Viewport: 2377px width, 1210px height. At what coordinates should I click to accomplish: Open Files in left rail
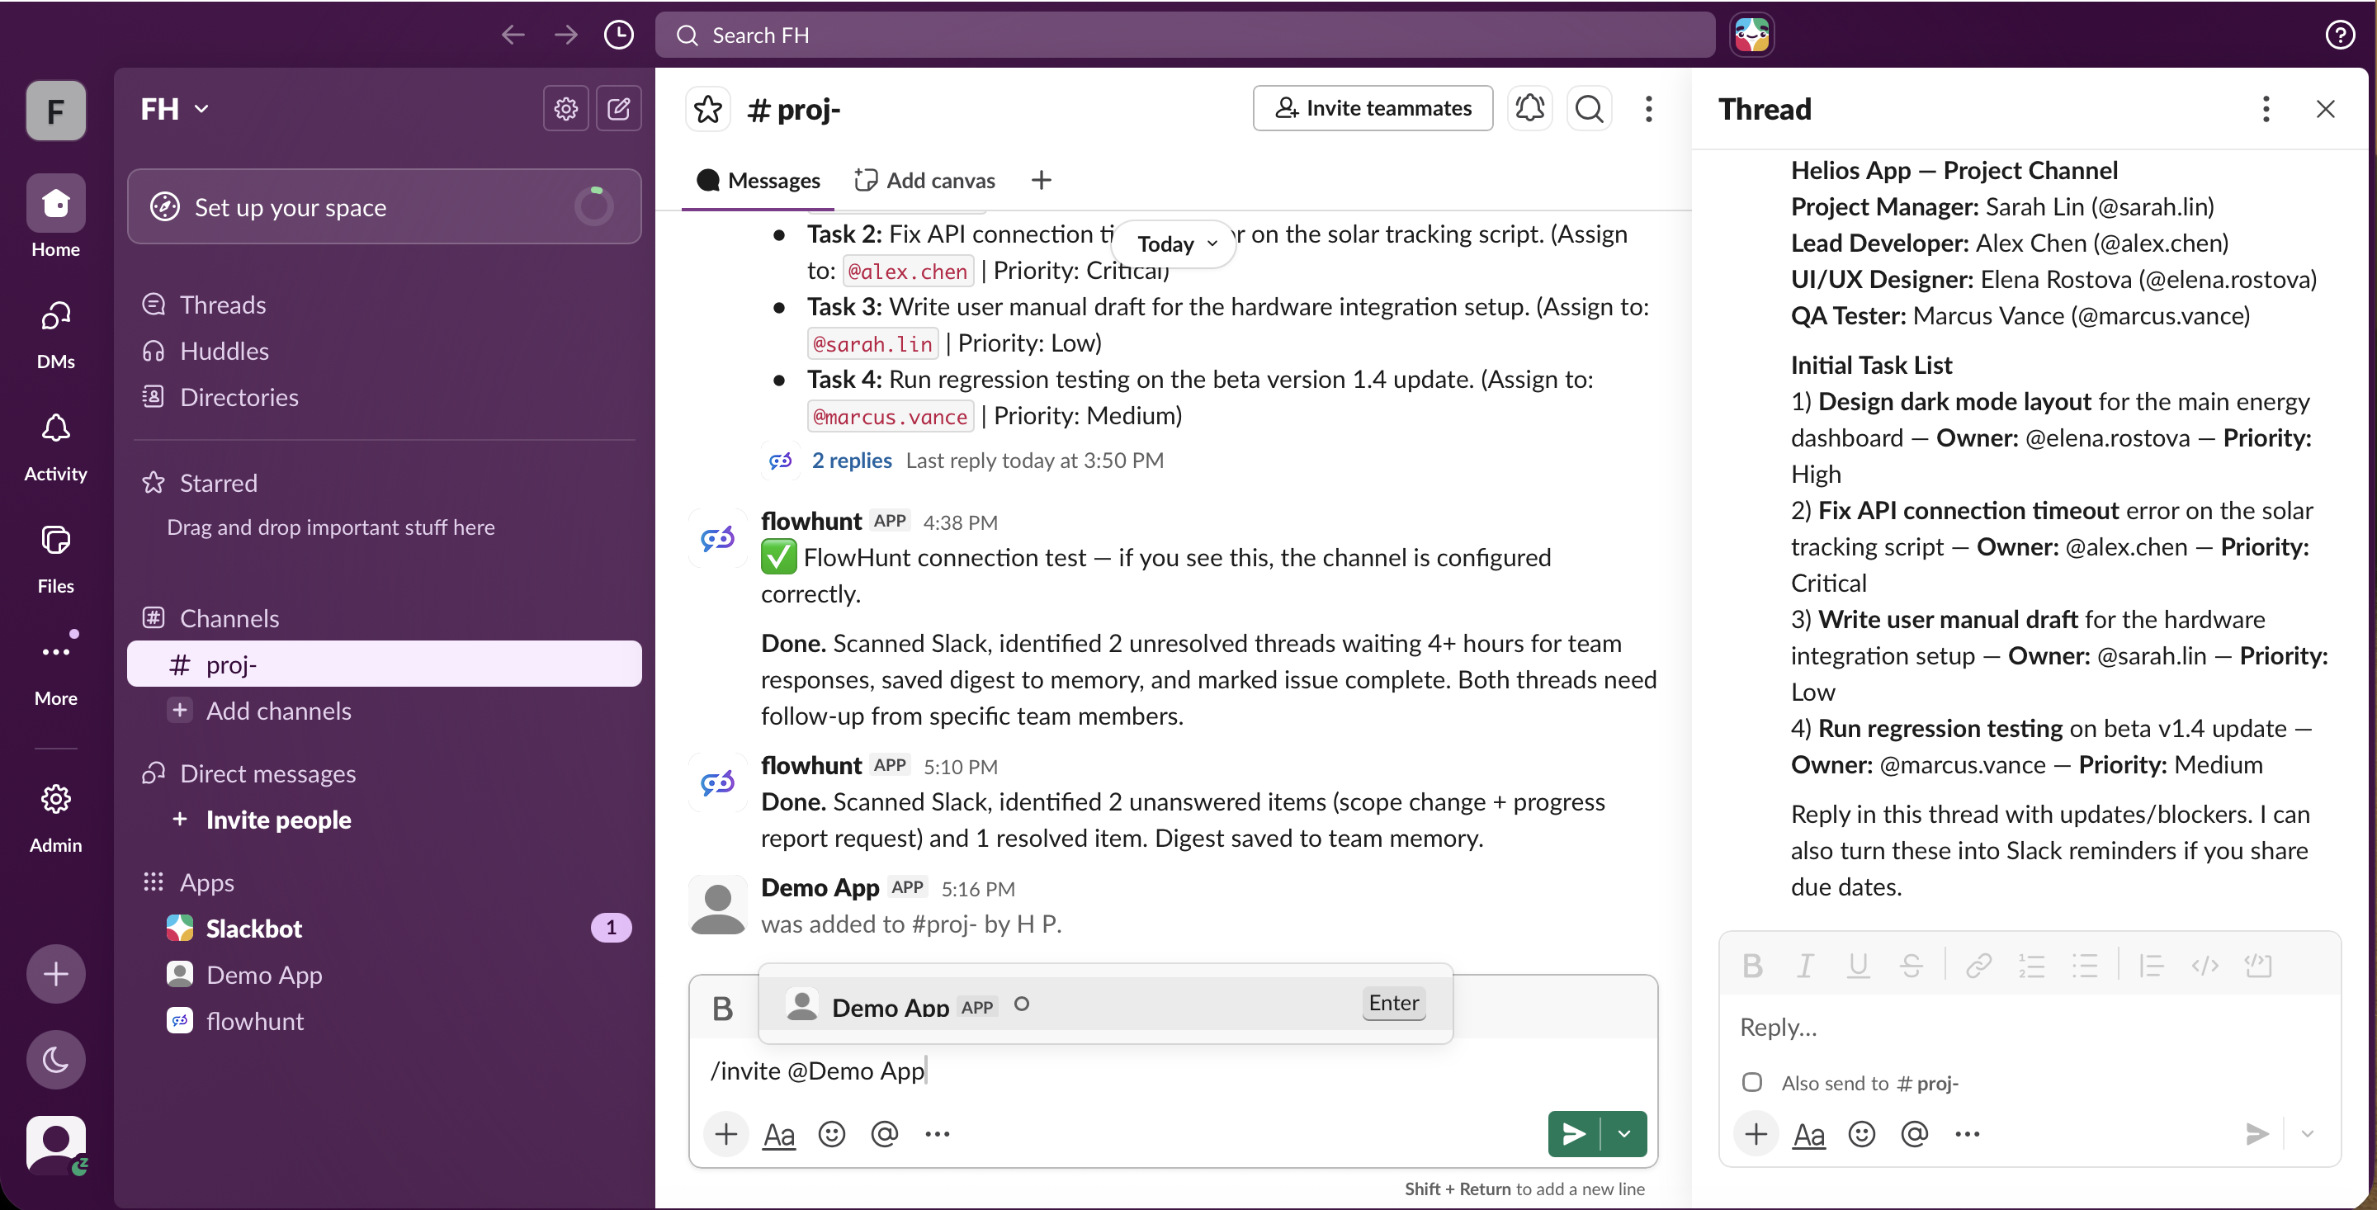click(x=55, y=560)
